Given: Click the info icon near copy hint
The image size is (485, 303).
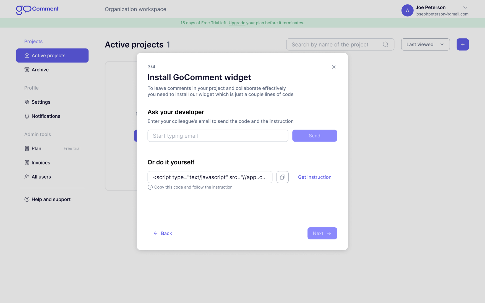Looking at the screenshot, I should pyautogui.click(x=150, y=187).
